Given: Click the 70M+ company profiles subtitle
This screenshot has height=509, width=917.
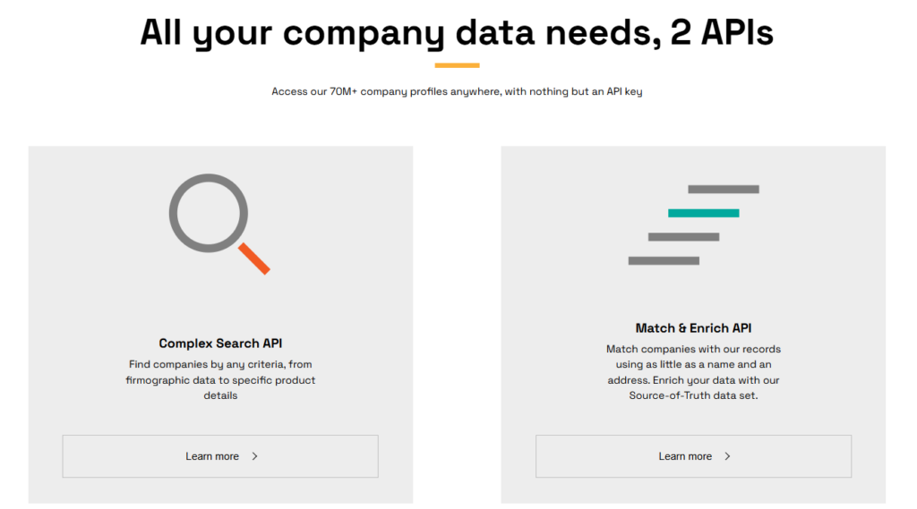Looking at the screenshot, I should coord(458,92).
